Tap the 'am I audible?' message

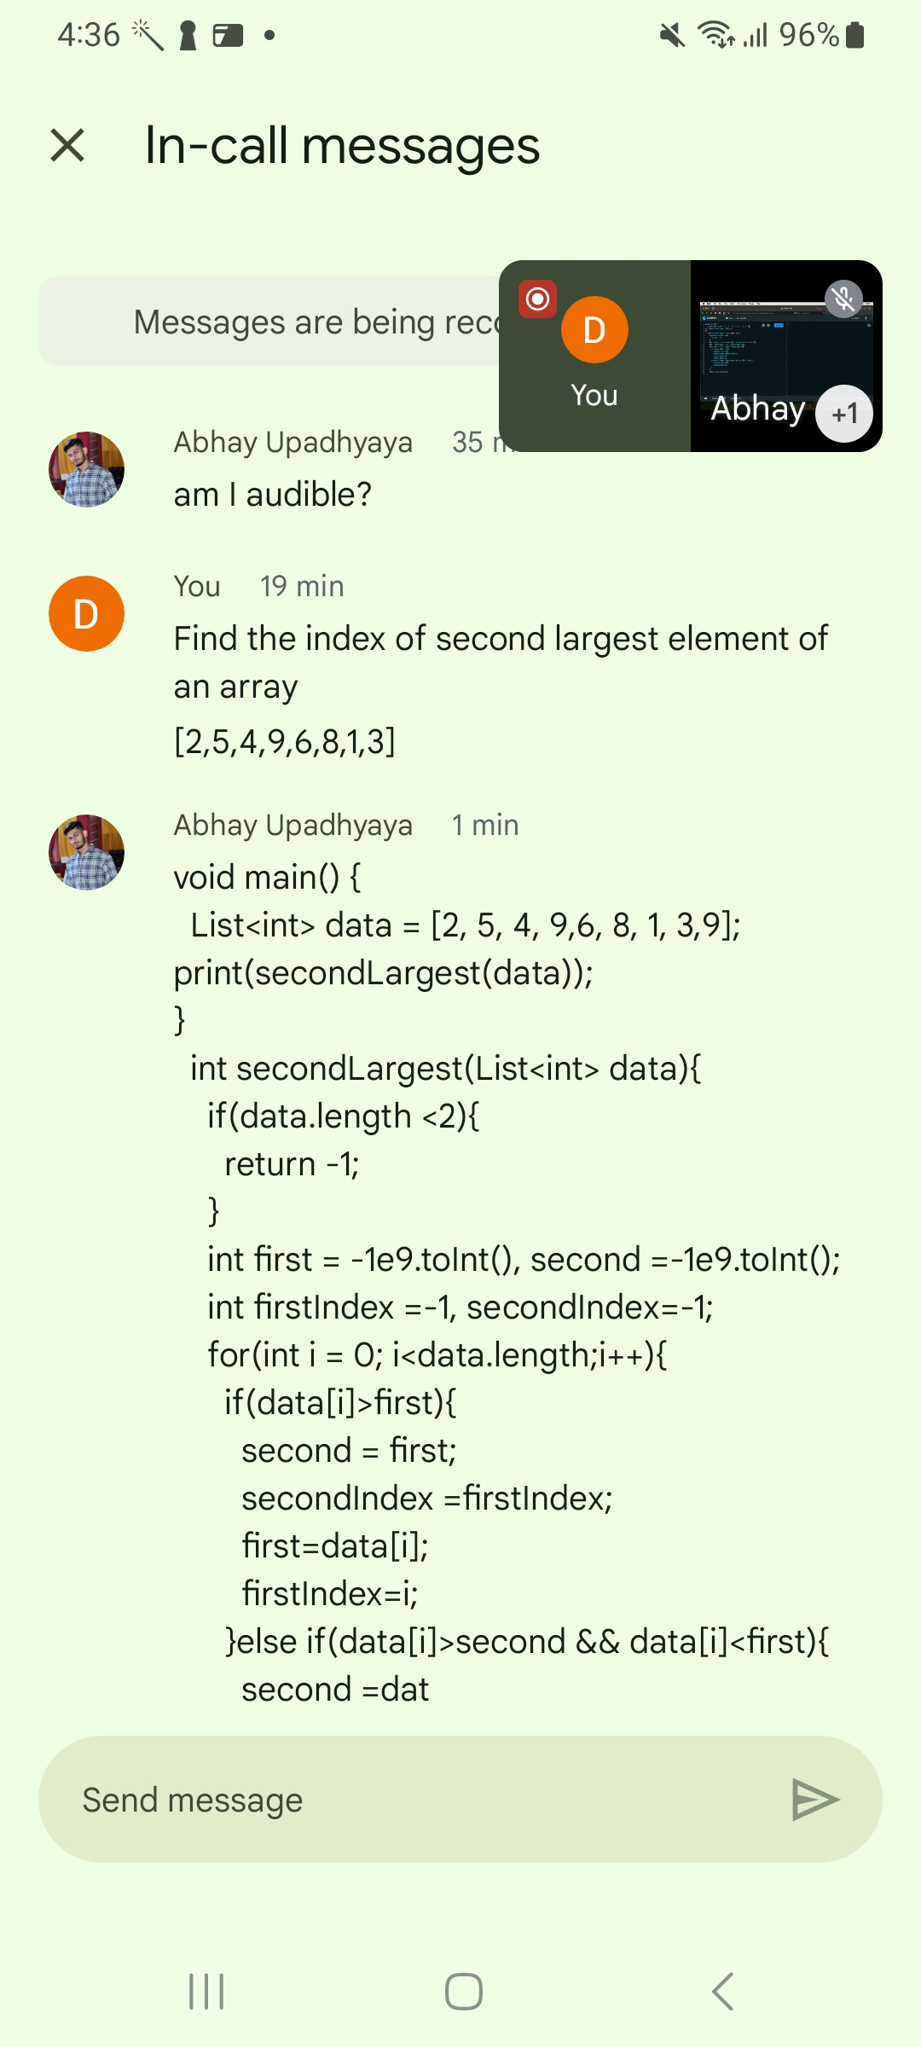pos(273,495)
